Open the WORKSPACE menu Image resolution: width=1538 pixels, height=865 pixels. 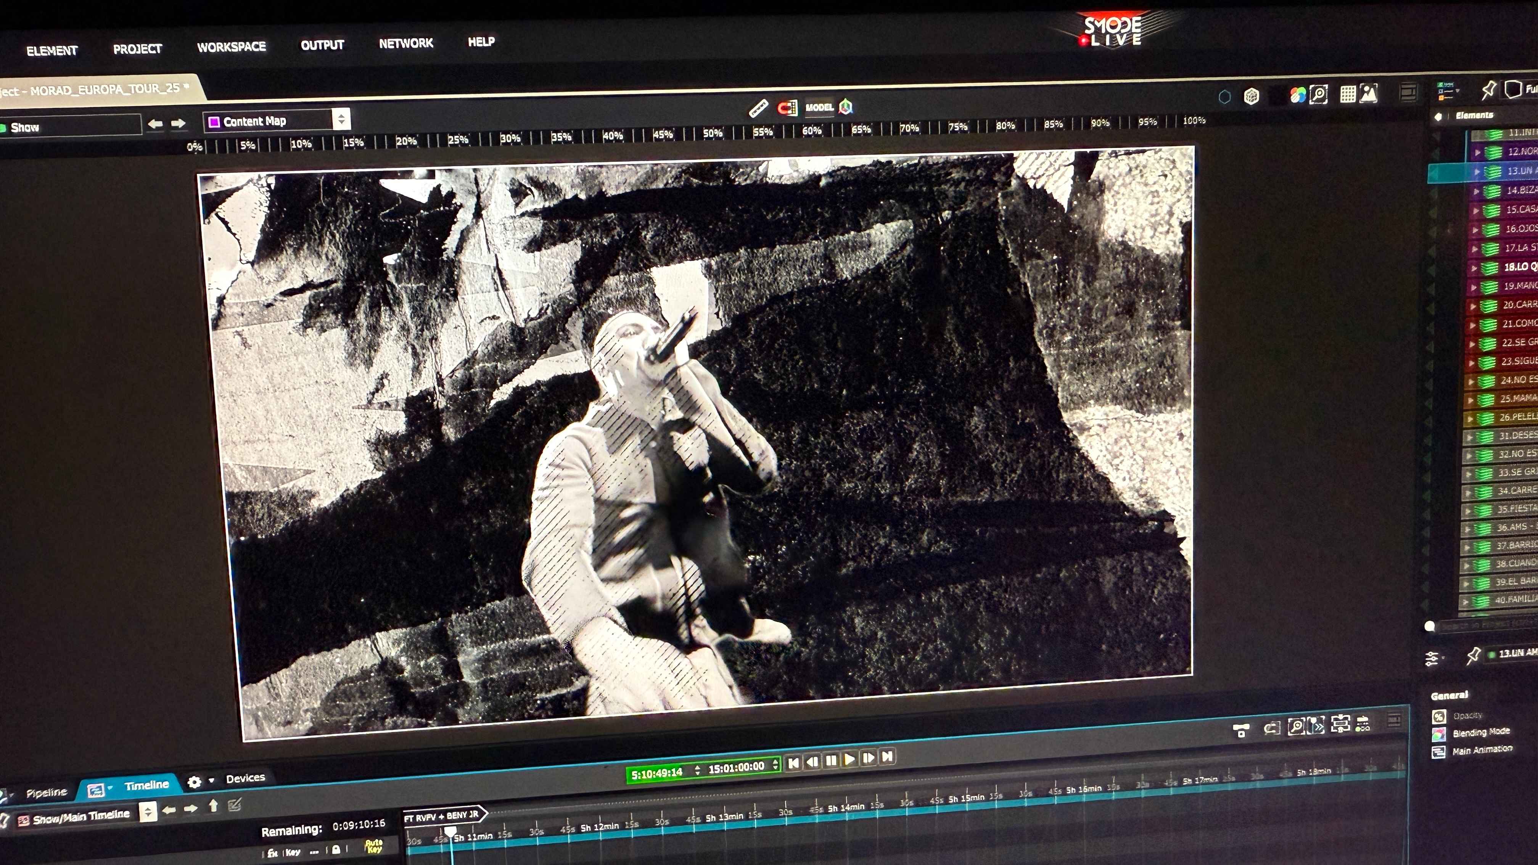[232, 47]
